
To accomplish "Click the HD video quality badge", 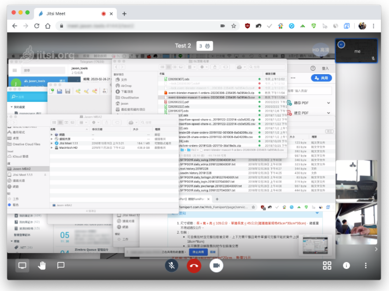I will point(321,50).
